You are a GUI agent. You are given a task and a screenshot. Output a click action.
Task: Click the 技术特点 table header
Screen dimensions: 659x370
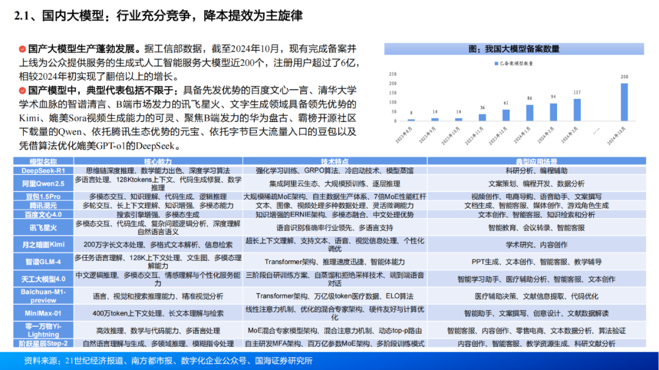coord(334,162)
